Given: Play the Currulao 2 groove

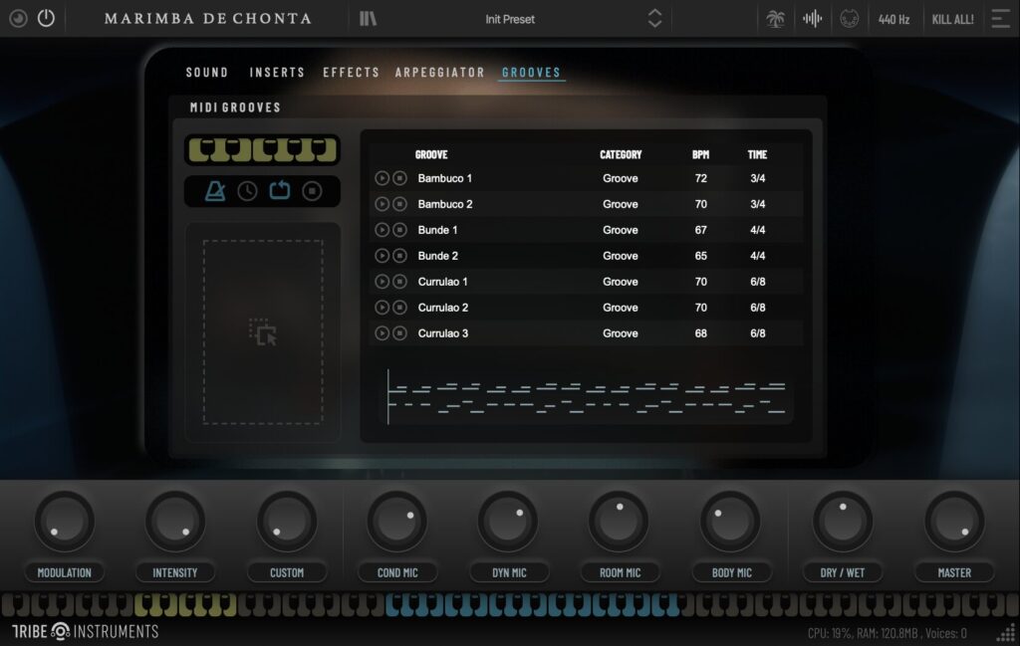Looking at the screenshot, I should pyautogui.click(x=382, y=308).
